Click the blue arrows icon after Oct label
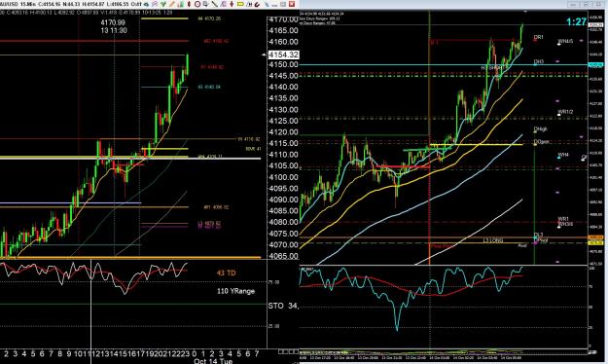 [146, 4]
